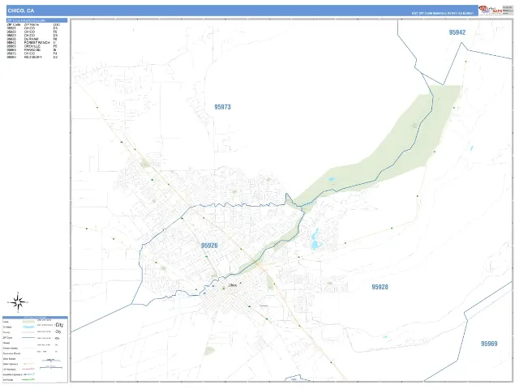Click the ZIP Code Business Reference Edition subtitle
This screenshot has height=389, width=519.
click(x=442, y=14)
